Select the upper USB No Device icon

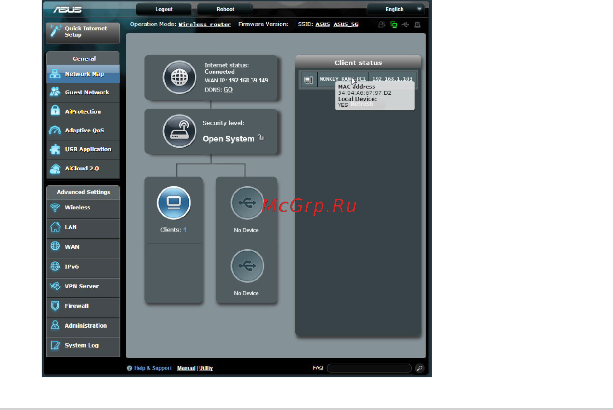tap(247, 203)
